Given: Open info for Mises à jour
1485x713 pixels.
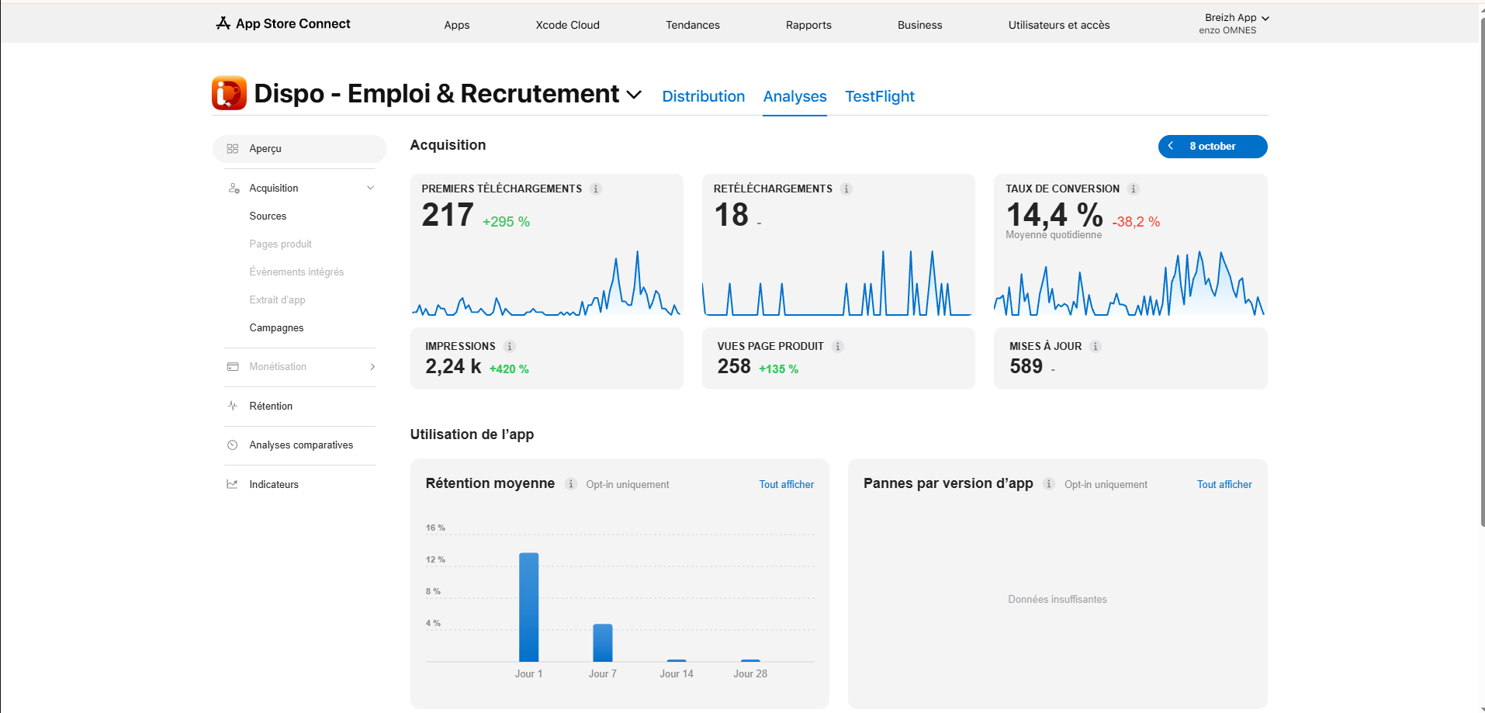Looking at the screenshot, I should pos(1096,346).
